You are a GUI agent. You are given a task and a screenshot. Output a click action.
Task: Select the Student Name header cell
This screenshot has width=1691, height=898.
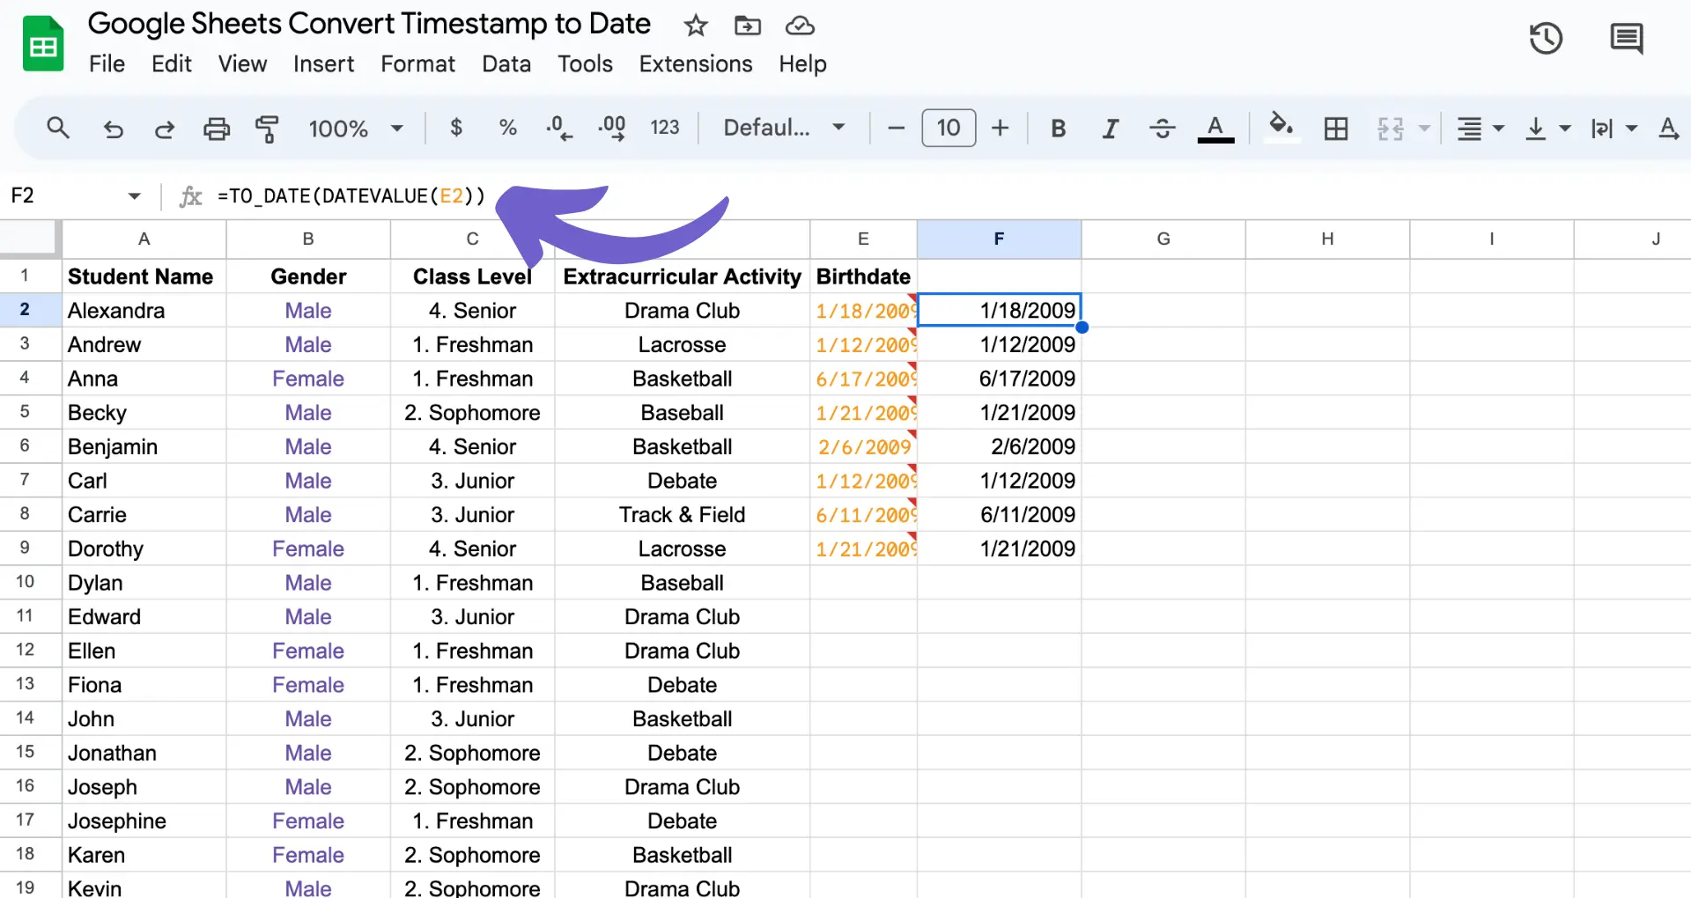[x=144, y=276]
